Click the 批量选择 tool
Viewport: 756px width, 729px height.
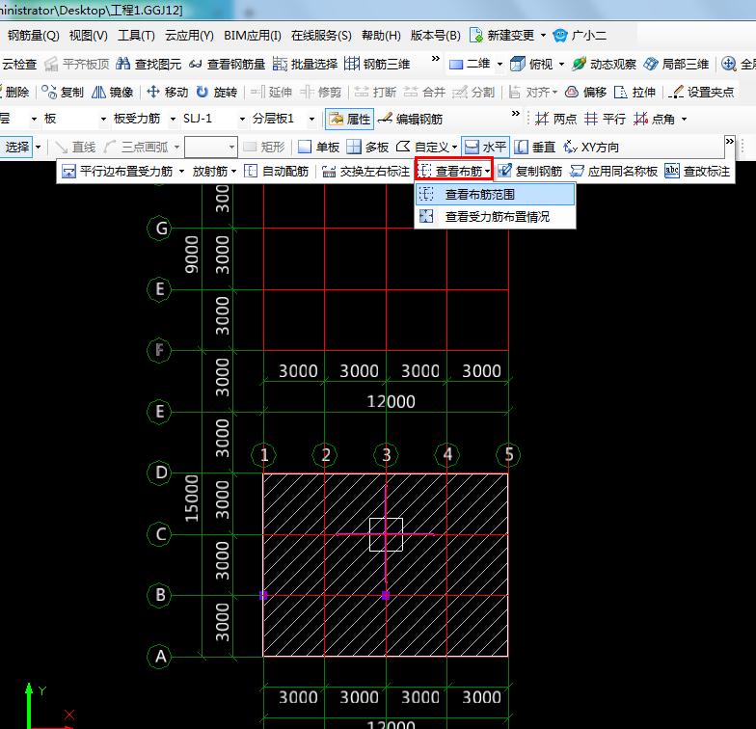[x=305, y=64]
